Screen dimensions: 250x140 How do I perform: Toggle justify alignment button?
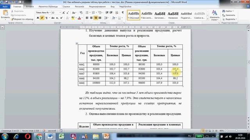100,18
